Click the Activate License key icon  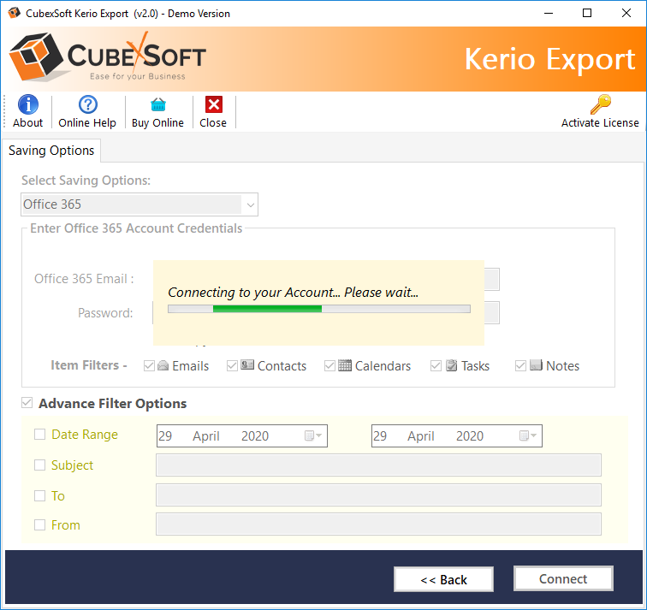click(600, 104)
